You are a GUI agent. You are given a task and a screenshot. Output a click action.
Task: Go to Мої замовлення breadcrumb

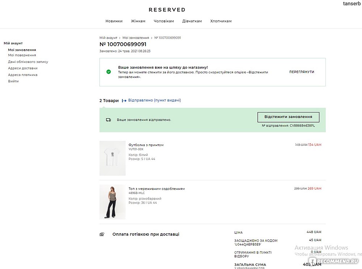point(135,38)
